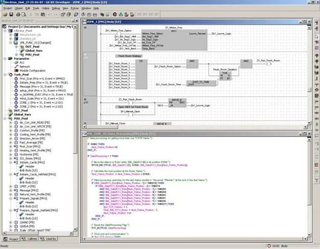Click the Open project toolbar icon
This screenshot has height=249, width=320.
[5, 14]
